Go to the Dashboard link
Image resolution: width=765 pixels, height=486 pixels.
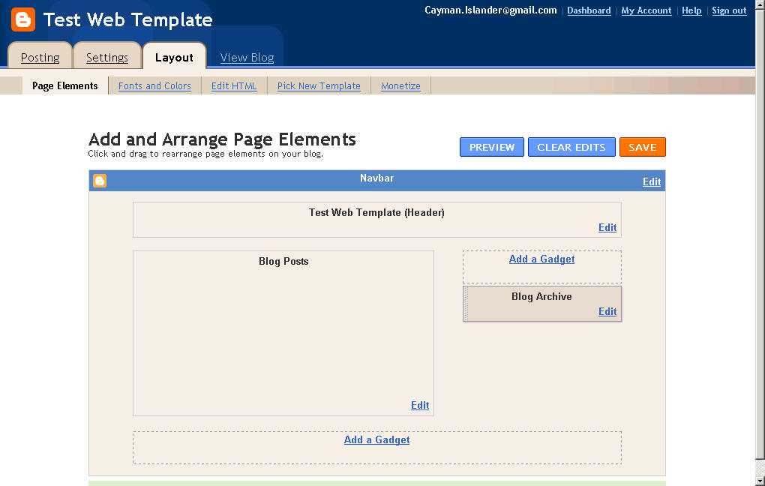[x=589, y=10]
